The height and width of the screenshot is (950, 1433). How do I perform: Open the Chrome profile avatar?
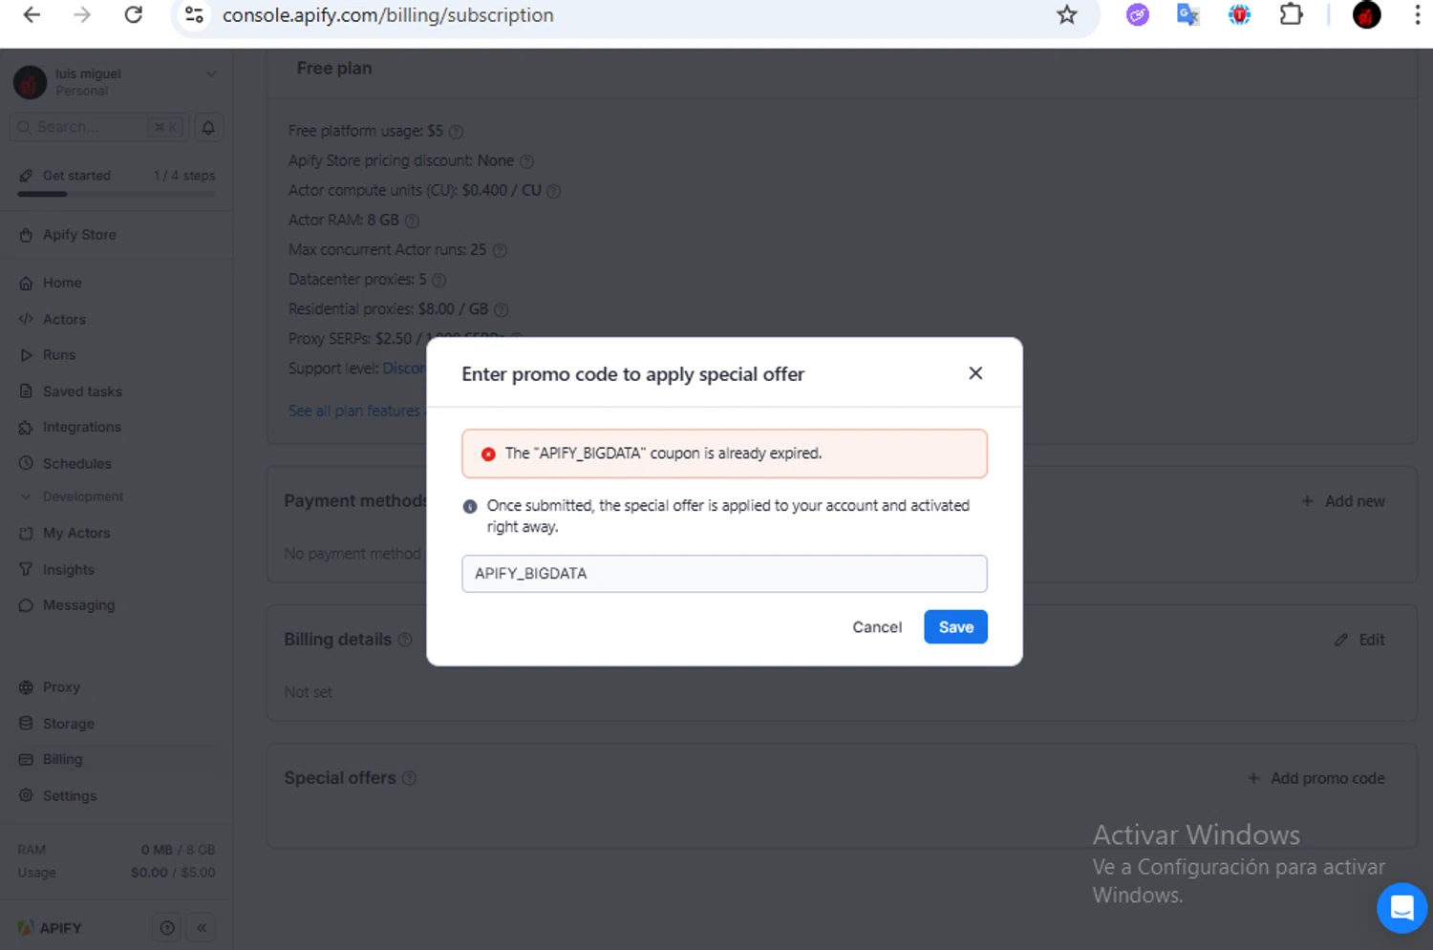pos(1367,15)
